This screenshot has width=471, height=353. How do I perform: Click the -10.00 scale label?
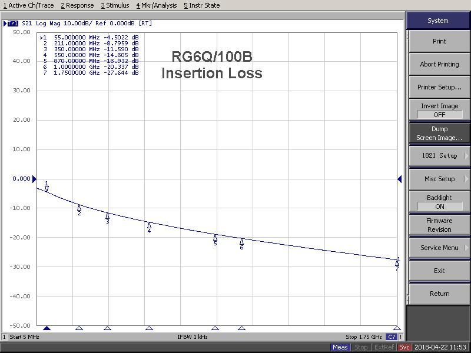20,208
